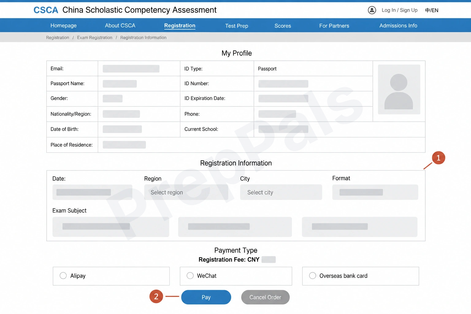Click the CSCA logo

tap(46, 10)
